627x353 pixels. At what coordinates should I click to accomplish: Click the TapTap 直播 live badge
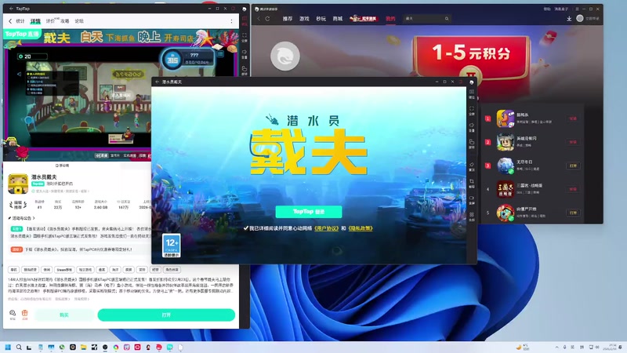[22, 34]
